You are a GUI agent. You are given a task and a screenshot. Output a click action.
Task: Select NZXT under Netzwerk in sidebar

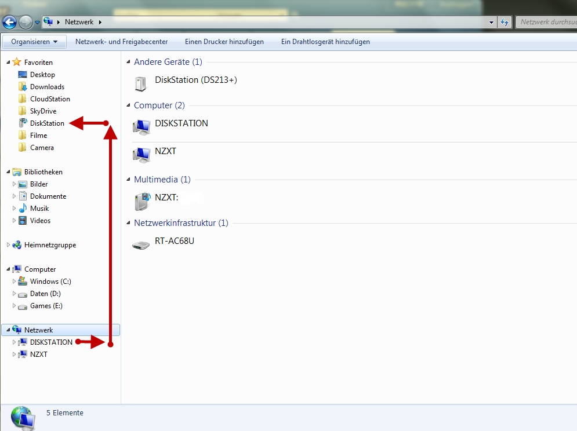point(39,354)
